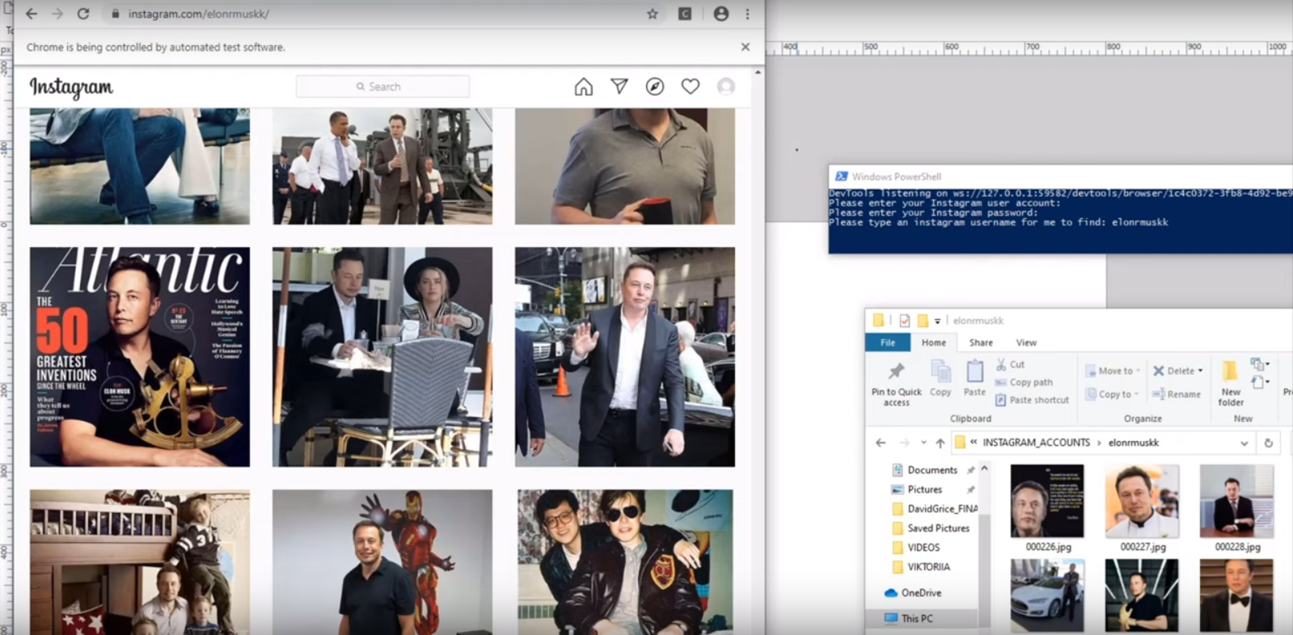Click the extension icon beside the star

point(685,14)
